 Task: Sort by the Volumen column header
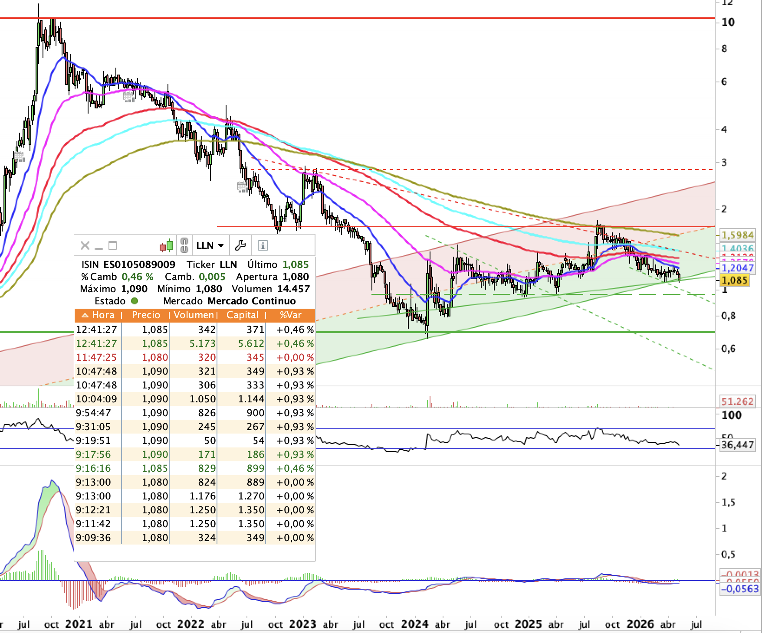pyautogui.click(x=194, y=315)
